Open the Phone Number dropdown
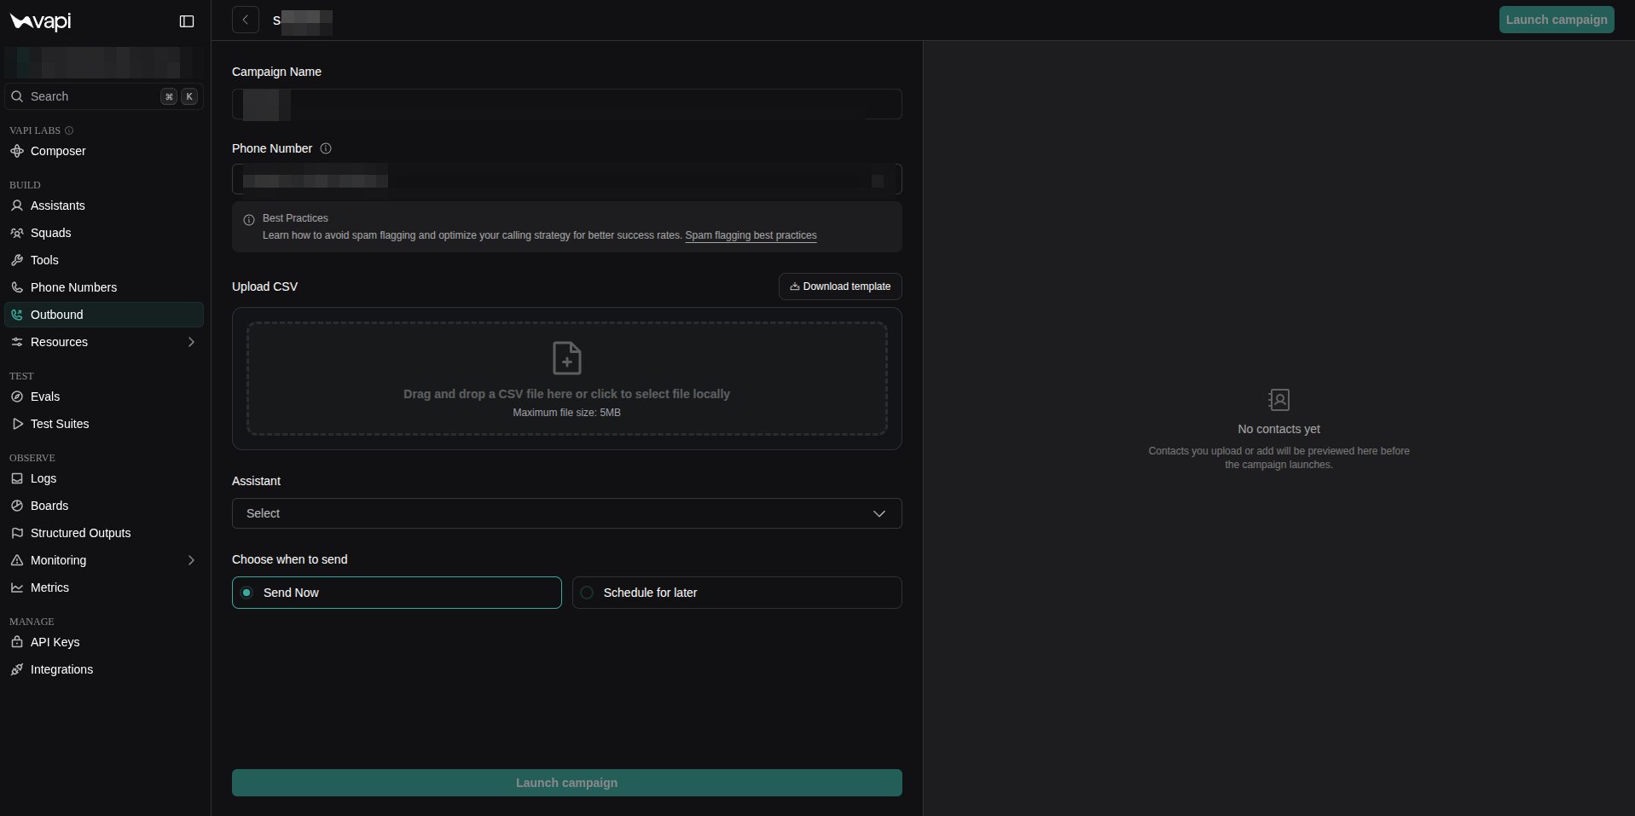The height and width of the screenshot is (816, 1635). click(x=567, y=179)
